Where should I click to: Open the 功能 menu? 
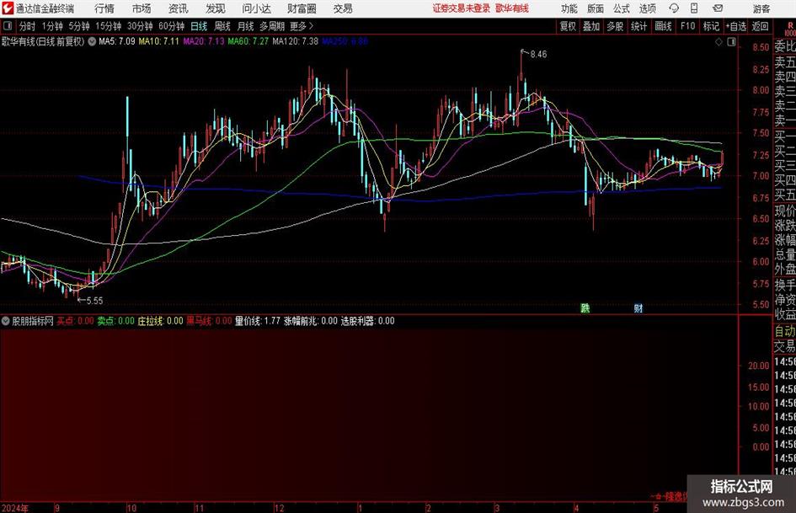coord(569,8)
